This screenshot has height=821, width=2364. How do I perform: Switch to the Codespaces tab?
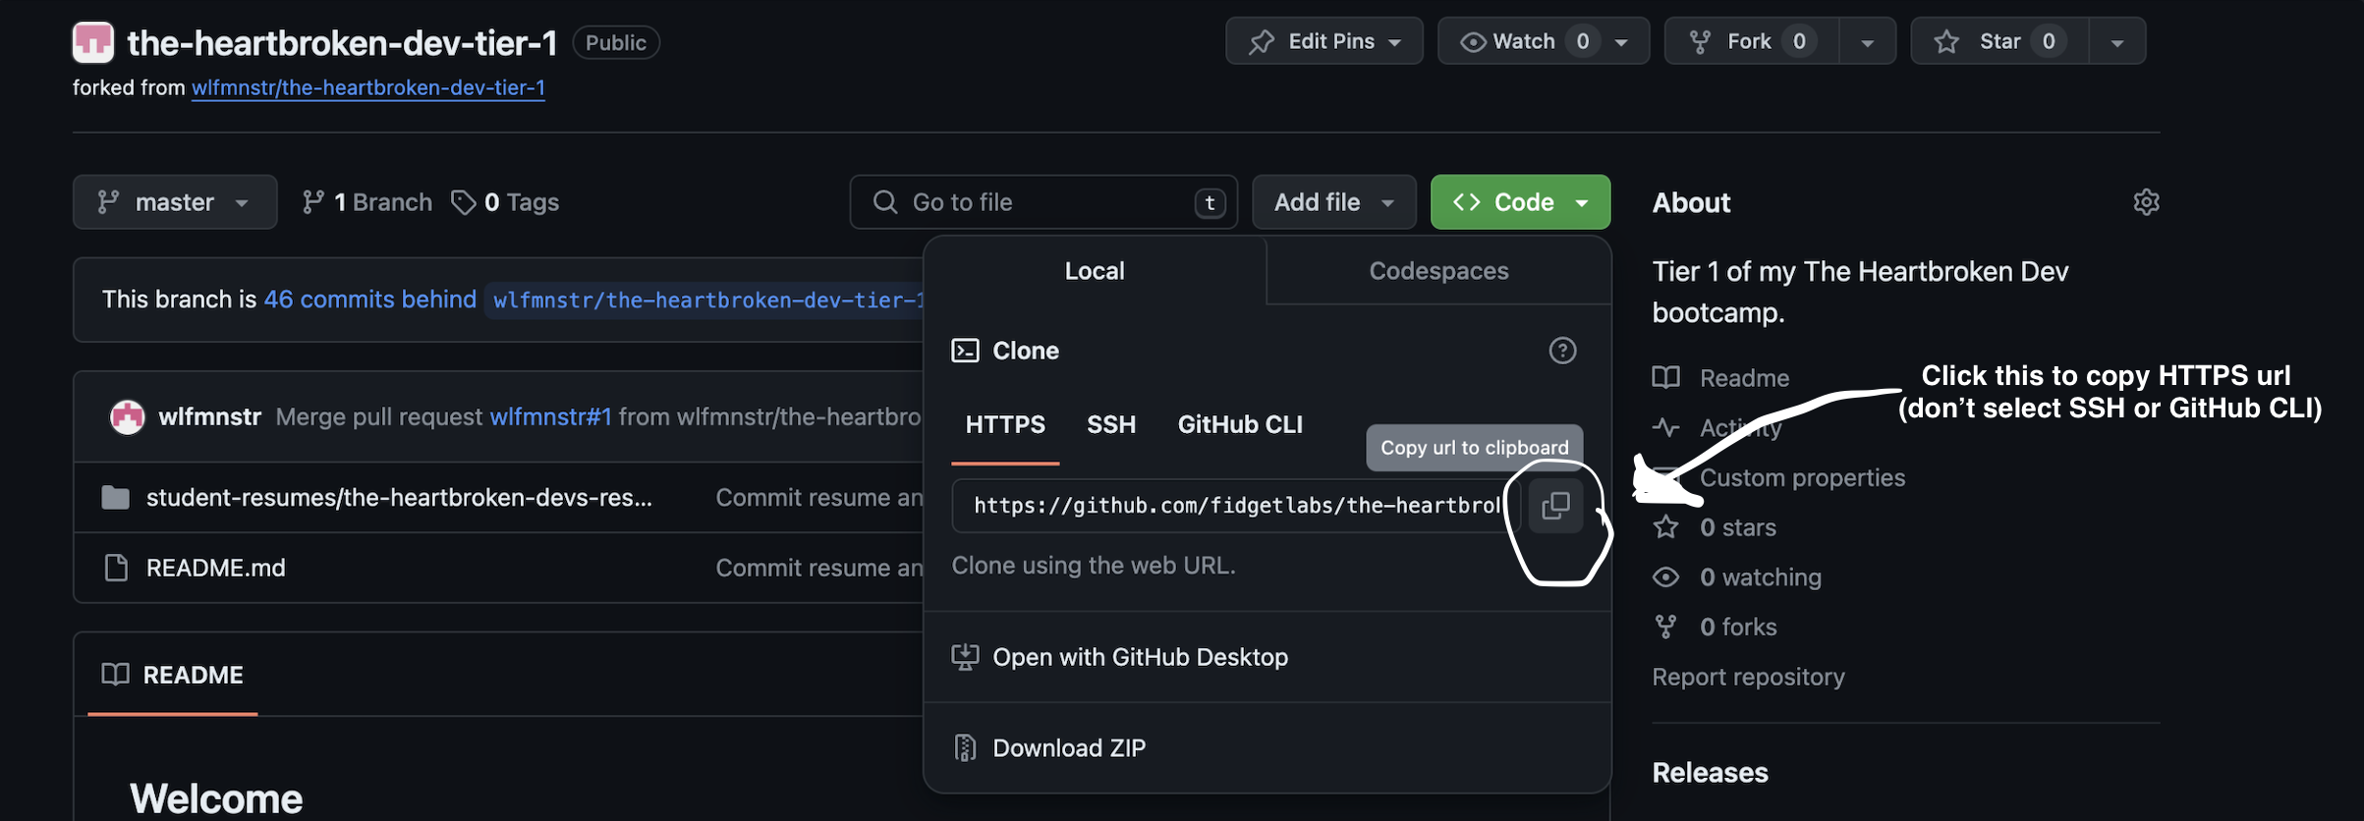point(1438,271)
